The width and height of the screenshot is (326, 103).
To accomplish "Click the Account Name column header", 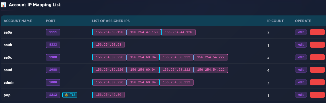I will (x=18, y=21).
